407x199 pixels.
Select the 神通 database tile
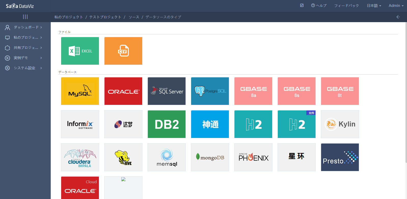pos(210,124)
